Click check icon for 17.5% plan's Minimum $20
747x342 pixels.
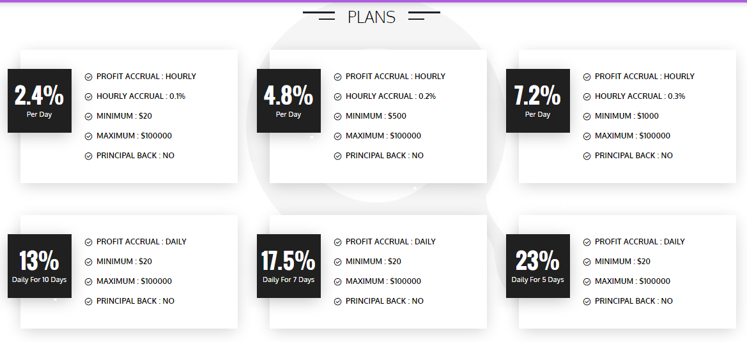click(x=337, y=262)
